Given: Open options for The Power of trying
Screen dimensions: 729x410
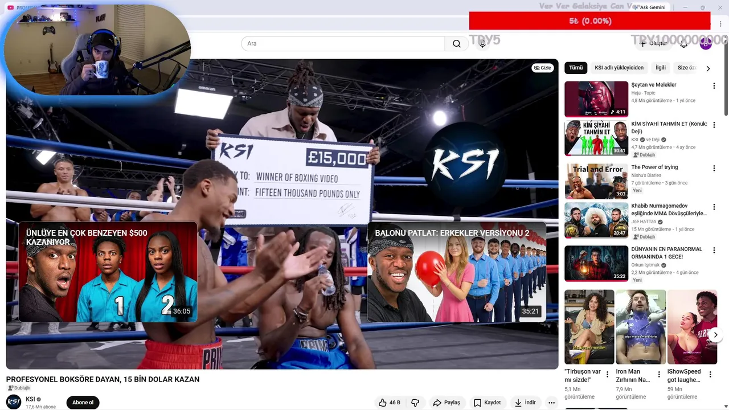Looking at the screenshot, I should [x=714, y=169].
